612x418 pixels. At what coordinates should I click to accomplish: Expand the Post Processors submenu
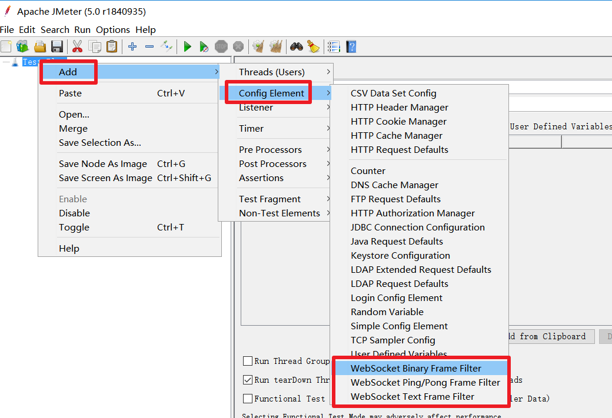pyautogui.click(x=275, y=164)
